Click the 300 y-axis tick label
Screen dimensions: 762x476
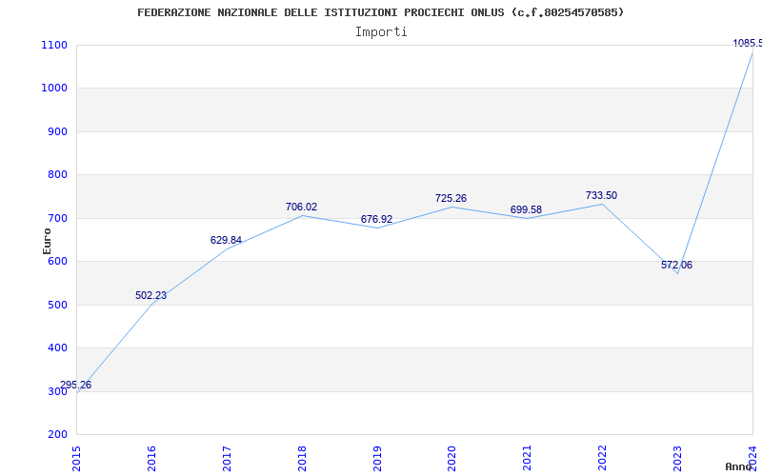click(57, 391)
